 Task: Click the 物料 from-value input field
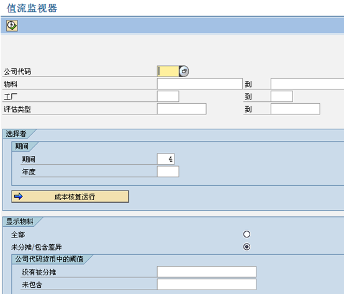[200, 84]
